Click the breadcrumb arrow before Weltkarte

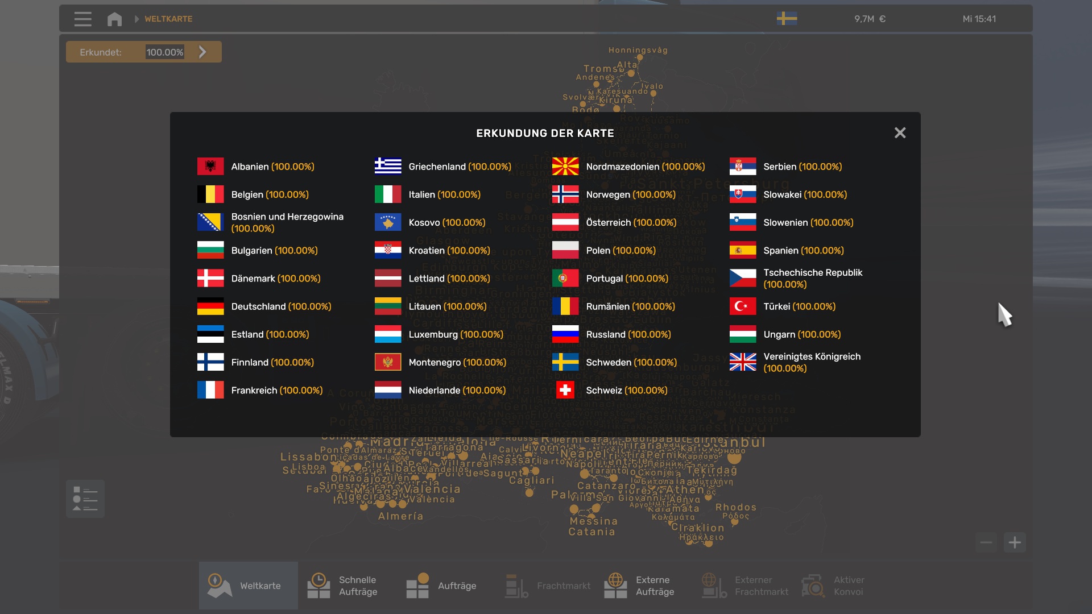pos(136,19)
